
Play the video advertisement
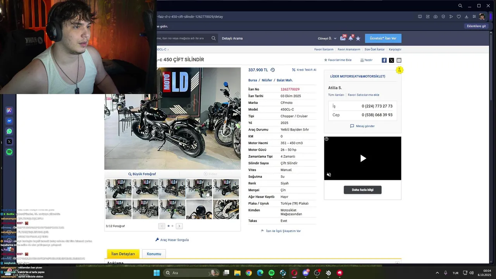[x=363, y=158]
